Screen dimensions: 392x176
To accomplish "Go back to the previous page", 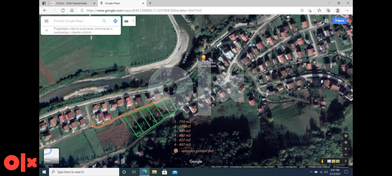I will pyautogui.click(x=45, y=11).
